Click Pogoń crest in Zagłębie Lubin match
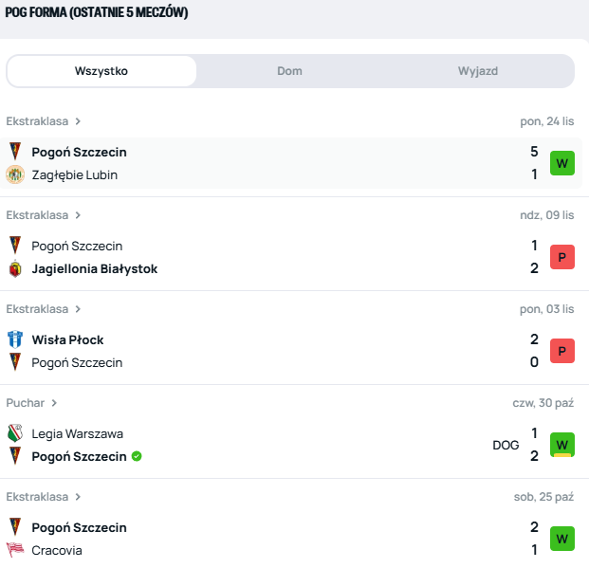589x568 pixels. pos(15,152)
